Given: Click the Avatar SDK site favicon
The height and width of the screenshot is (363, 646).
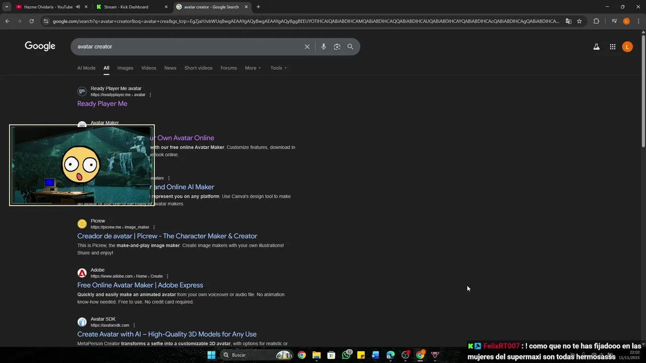Looking at the screenshot, I should pos(82,322).
